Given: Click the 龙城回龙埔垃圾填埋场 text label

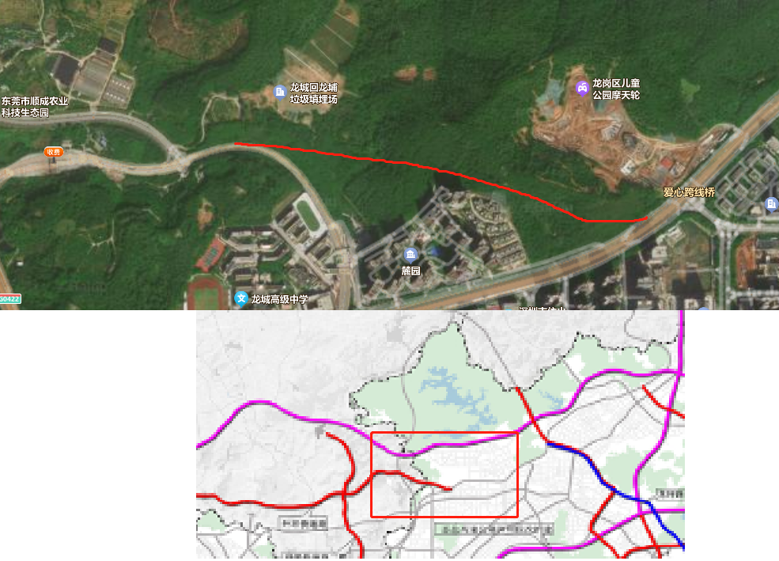Looking at the screenshot, I should click(x=313, y=93).
